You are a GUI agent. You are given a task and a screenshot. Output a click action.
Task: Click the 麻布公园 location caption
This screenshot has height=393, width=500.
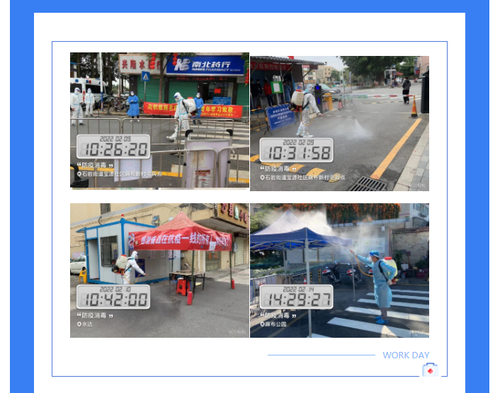click(273, 324)
